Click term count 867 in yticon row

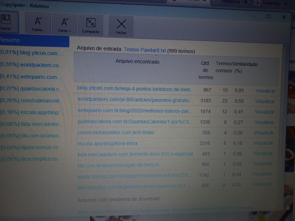point(207,90)
